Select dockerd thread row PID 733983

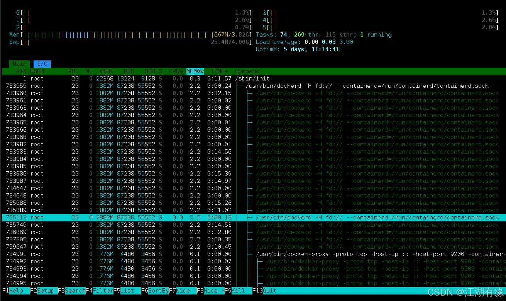tap(254, 152)
